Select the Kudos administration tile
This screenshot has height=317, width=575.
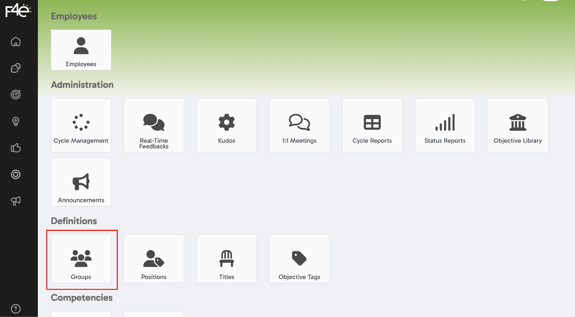pyautogui.click(x=227, y=126)
